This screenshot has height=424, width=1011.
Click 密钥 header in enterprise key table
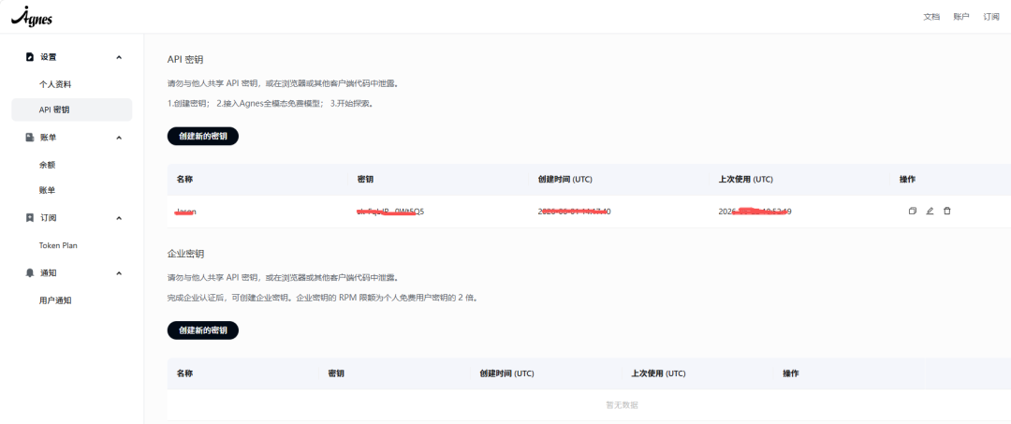point(336,373)
